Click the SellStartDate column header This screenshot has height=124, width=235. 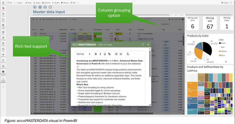click(63, 29)
